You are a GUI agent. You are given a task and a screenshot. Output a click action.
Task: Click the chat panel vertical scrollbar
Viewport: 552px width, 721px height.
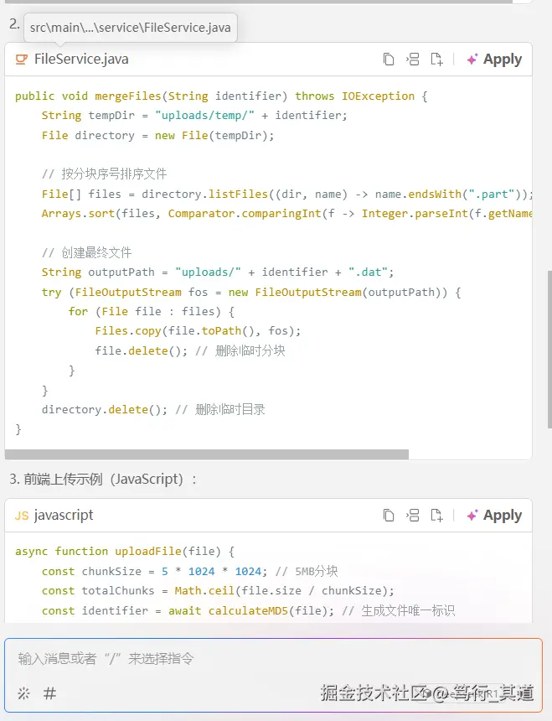pos(549,335)
